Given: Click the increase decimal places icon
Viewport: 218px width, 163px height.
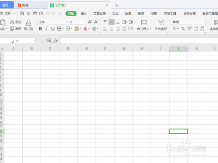Looking at the screenshot, I should click(x=196, y=28).
